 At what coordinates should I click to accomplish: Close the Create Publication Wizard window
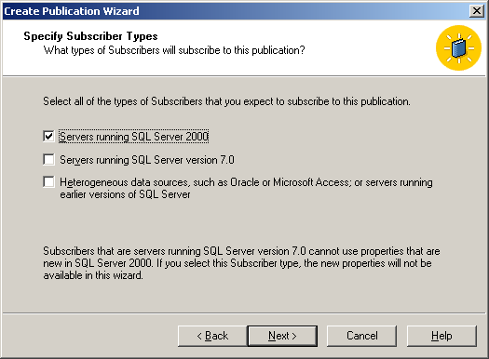(x=477, y=11)
